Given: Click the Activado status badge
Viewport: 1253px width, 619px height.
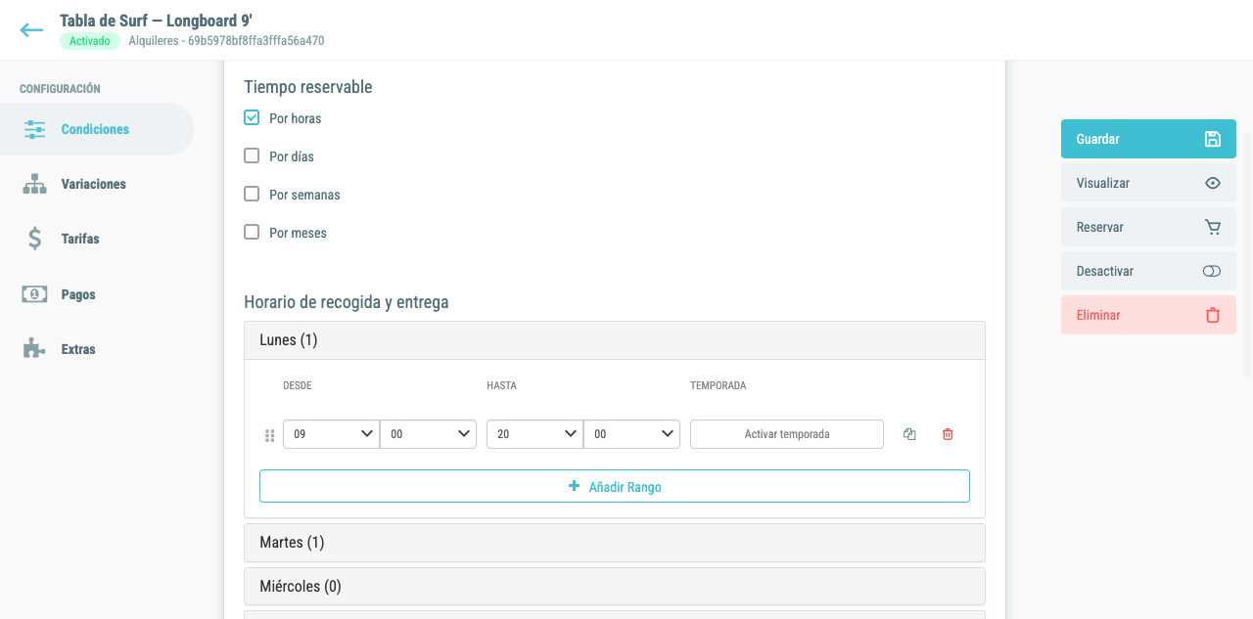Looking at the screenshot, I should coord(90,41).
